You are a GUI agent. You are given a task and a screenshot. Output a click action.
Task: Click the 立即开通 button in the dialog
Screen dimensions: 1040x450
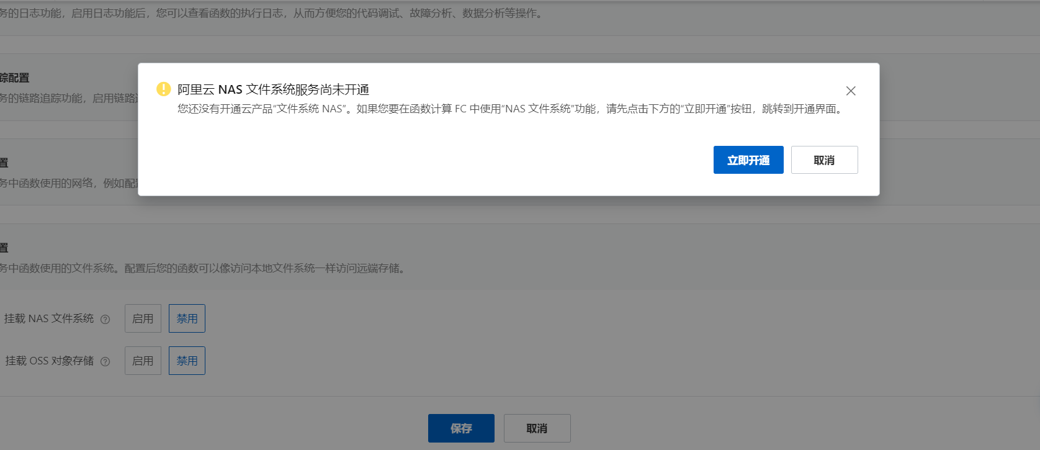tap(748, 160)
